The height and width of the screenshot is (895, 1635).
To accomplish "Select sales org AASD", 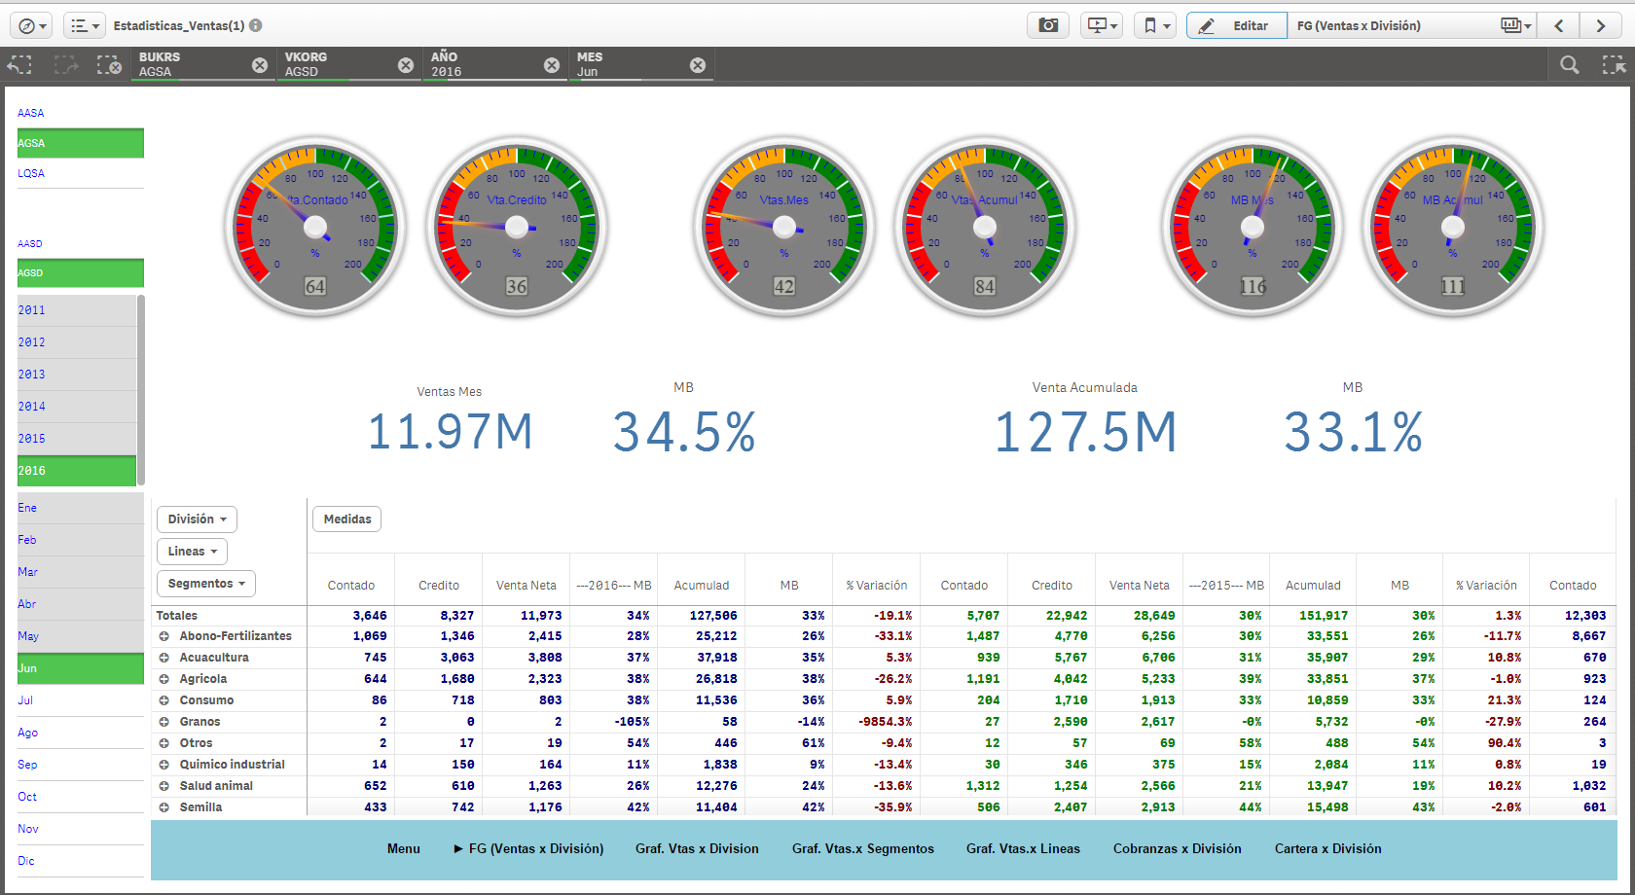I will (81, 244).
